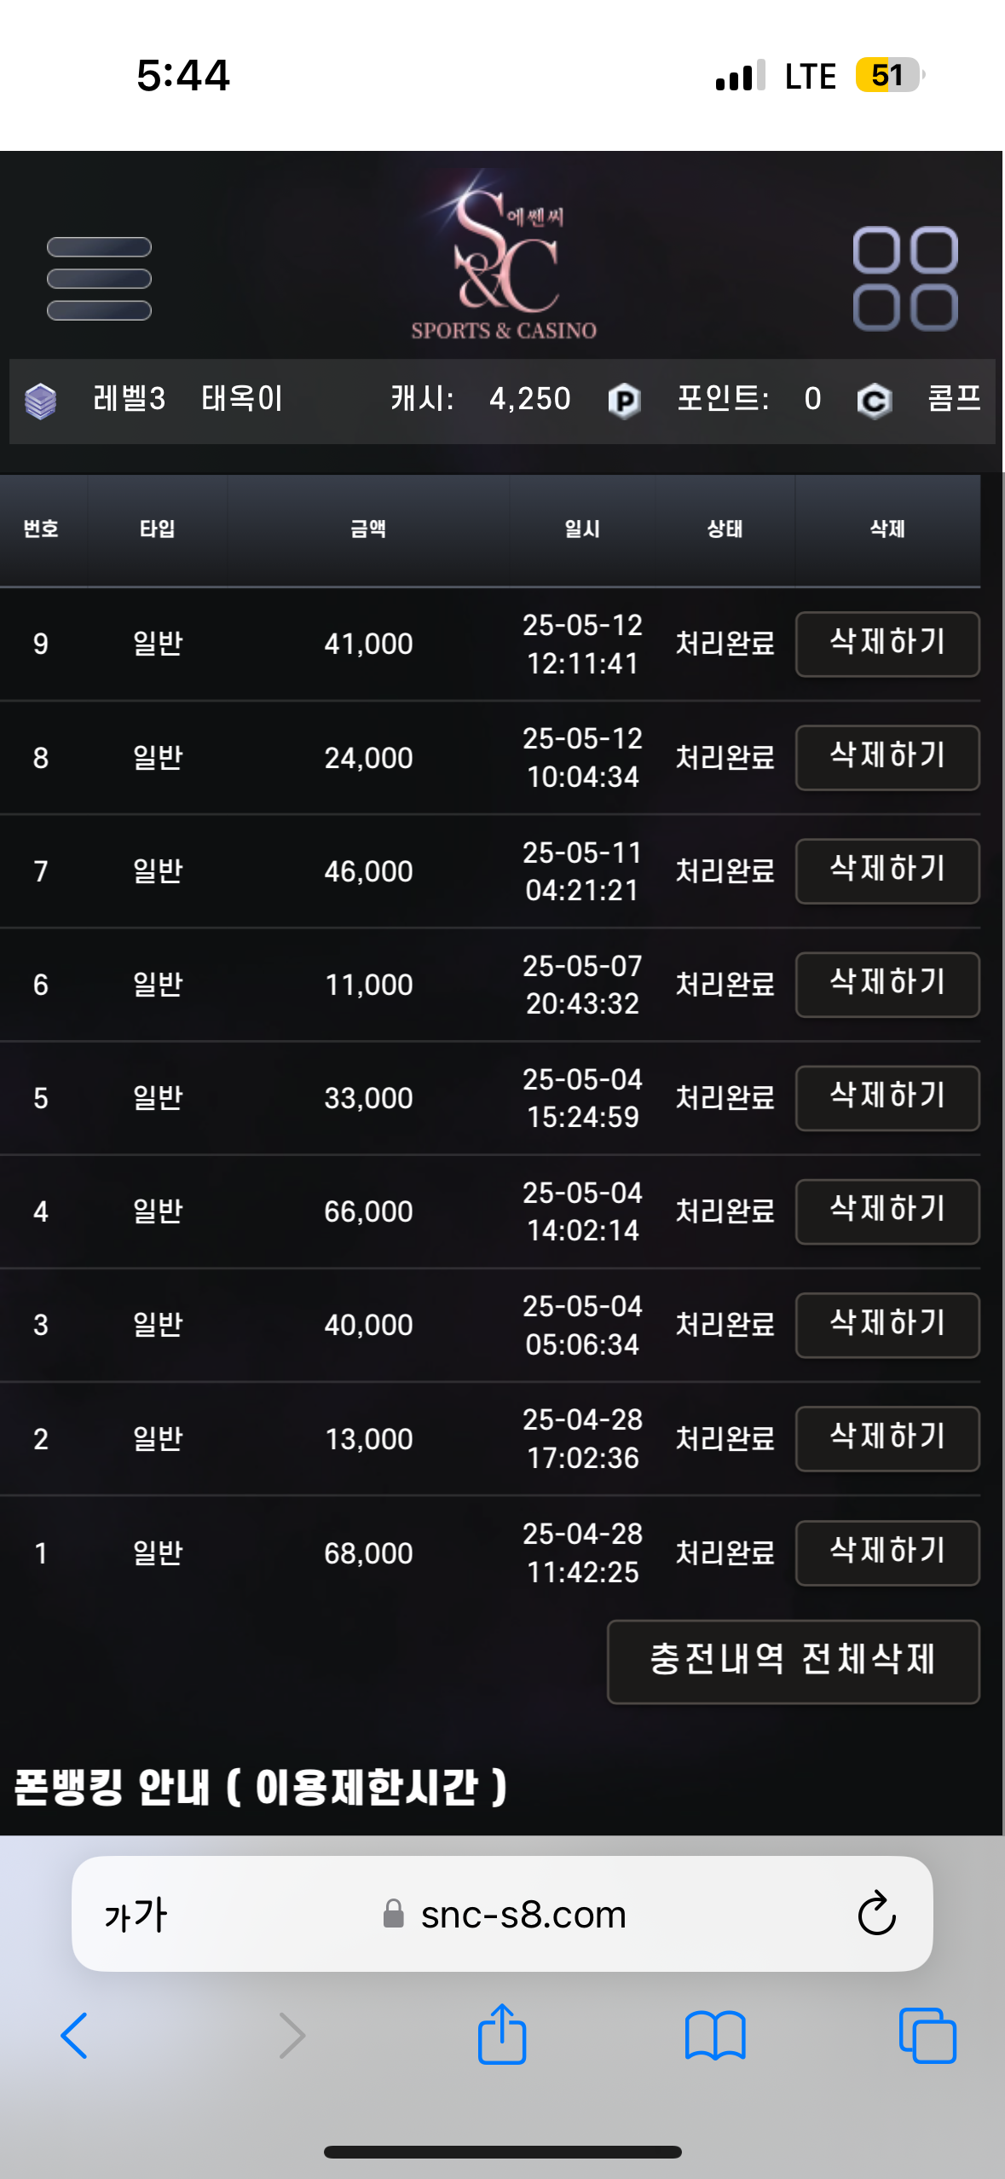The width and height of the screenshot is (1005, 2179).
Task: Go back to the previous page
Action: tap(74, 2035)
